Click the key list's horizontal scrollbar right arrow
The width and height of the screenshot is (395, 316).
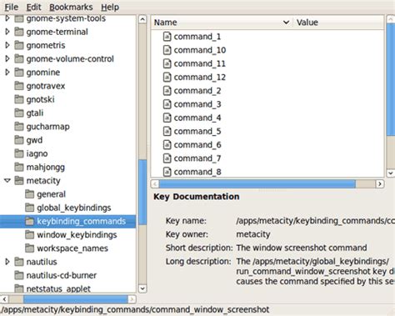point(380,184)
